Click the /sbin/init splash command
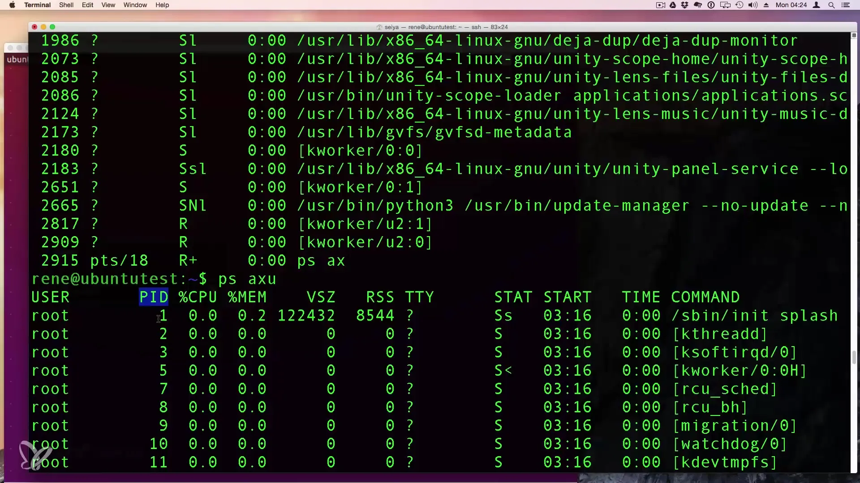860x483 pixels. [x=754, y=315]
